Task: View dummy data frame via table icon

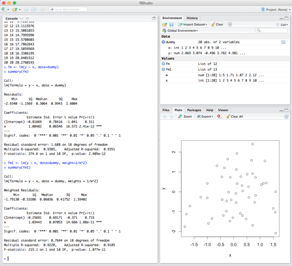Action: (x=283, y=42)
